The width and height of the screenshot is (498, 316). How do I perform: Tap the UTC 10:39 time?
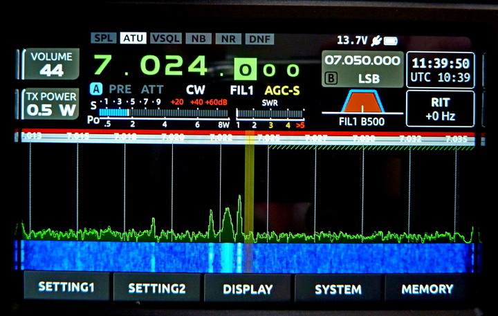(441, 77)
